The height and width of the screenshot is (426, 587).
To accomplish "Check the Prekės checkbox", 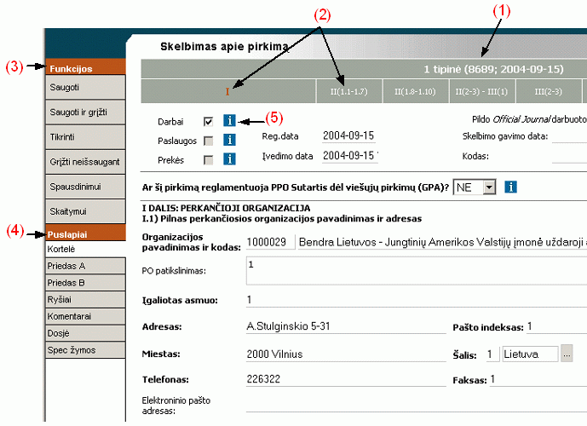I will (209, 160).
